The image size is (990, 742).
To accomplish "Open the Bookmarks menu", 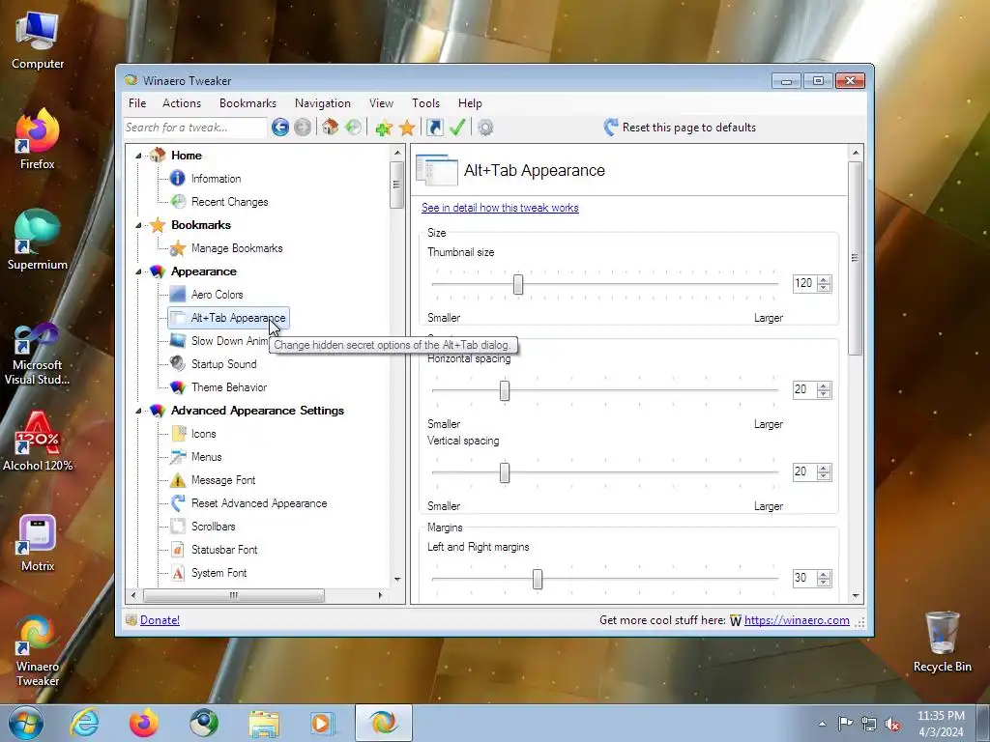I will pyautogui.click(x=248, y=103).
